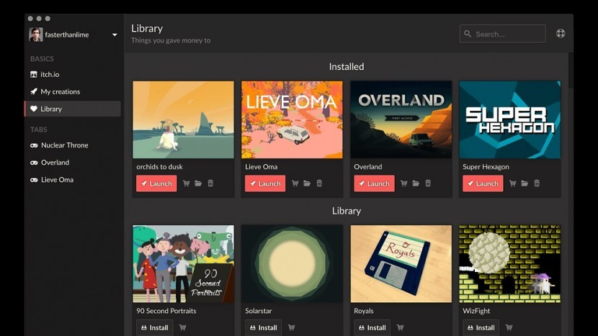
Task: Launch Lieve Oma
Action: [265, 183]
